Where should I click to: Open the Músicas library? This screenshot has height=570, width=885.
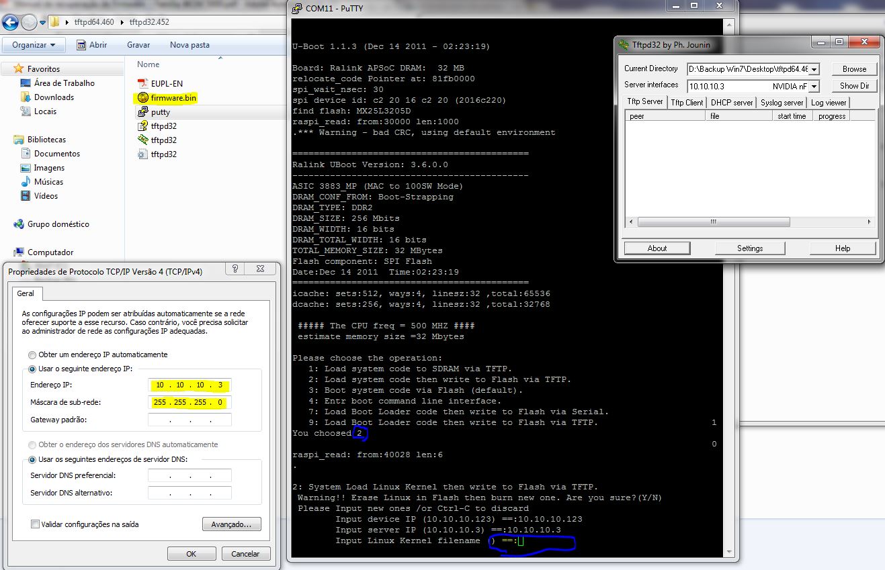coord(48,182)
